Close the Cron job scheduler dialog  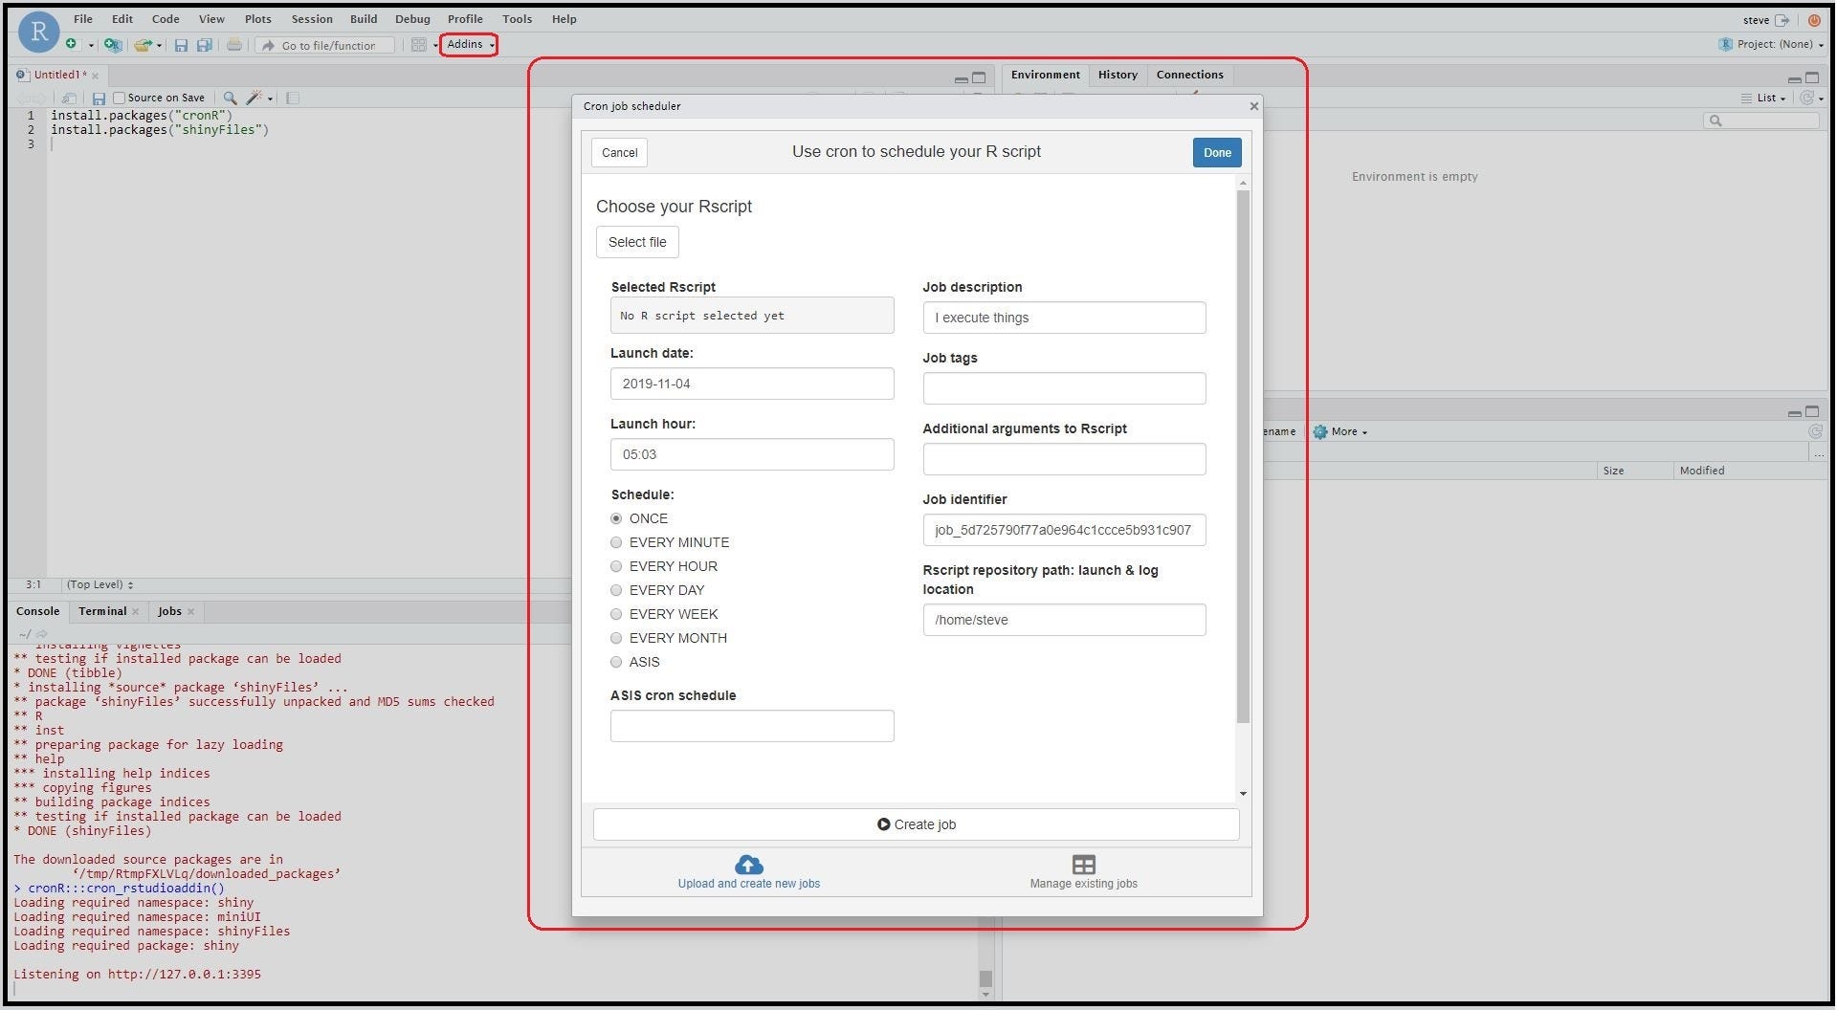1253,106
